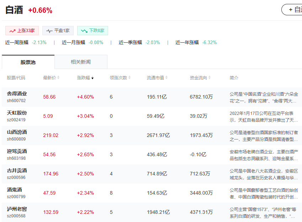Screen dimensions: 302x222
Task: Click market cap 195.11亿
Action: pos(157,97)
